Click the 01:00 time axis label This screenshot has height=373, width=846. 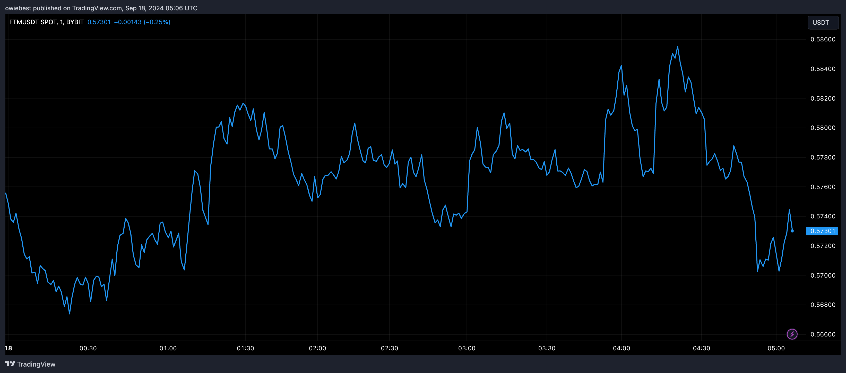(x=168, y=348)
